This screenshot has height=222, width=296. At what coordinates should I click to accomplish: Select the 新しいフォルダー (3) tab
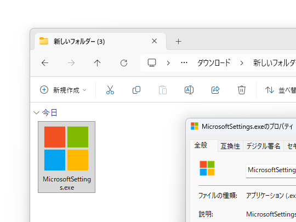point(100,41)
